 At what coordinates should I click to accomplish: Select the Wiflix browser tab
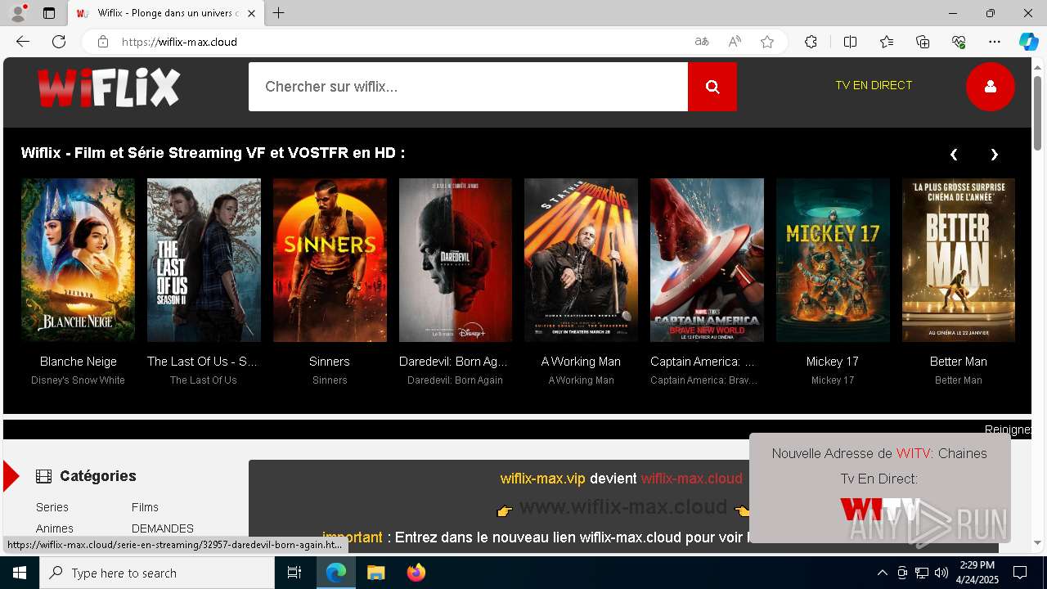click(x=166, y=13)
